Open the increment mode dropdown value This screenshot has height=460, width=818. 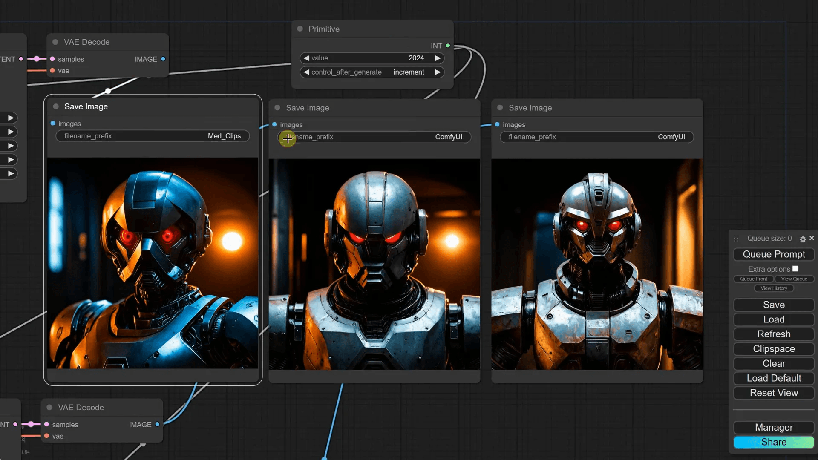tap(408, 72)
